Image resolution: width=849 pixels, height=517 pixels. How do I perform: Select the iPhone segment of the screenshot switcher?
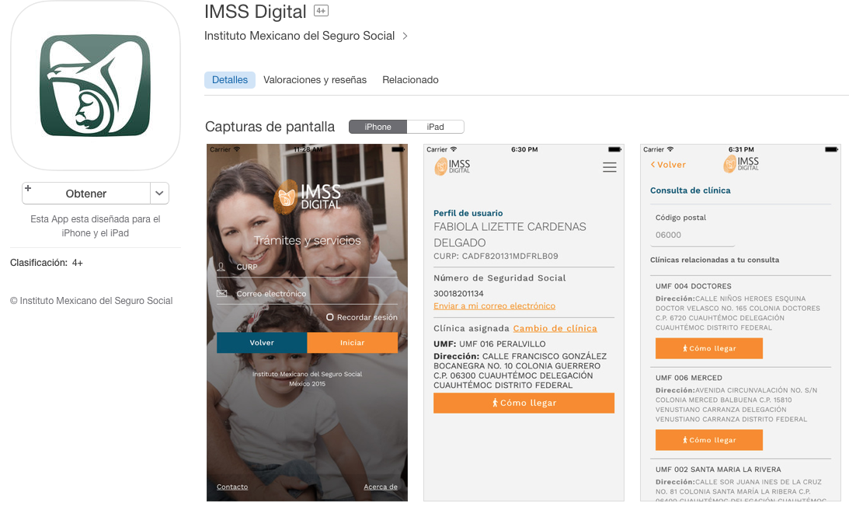(x=378, y=126)
